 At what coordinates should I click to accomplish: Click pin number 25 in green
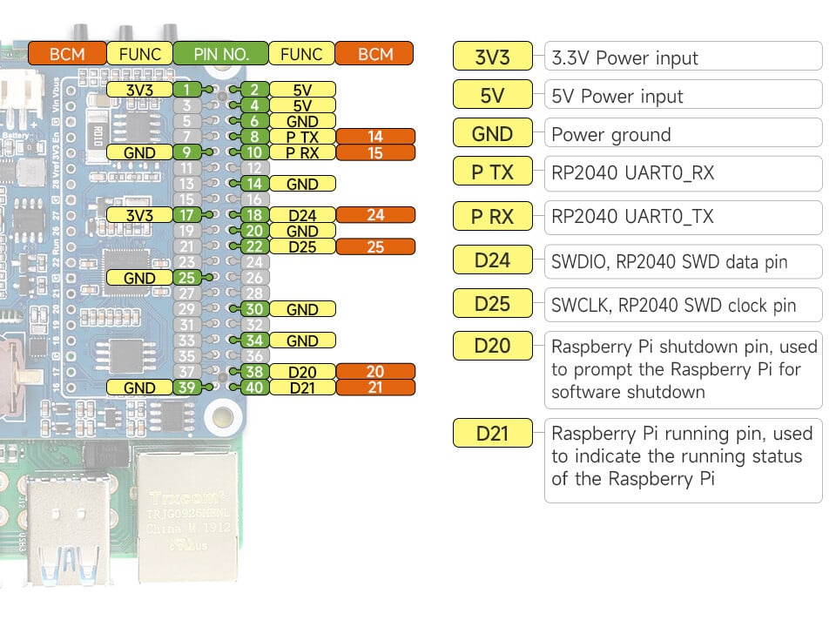186,278
